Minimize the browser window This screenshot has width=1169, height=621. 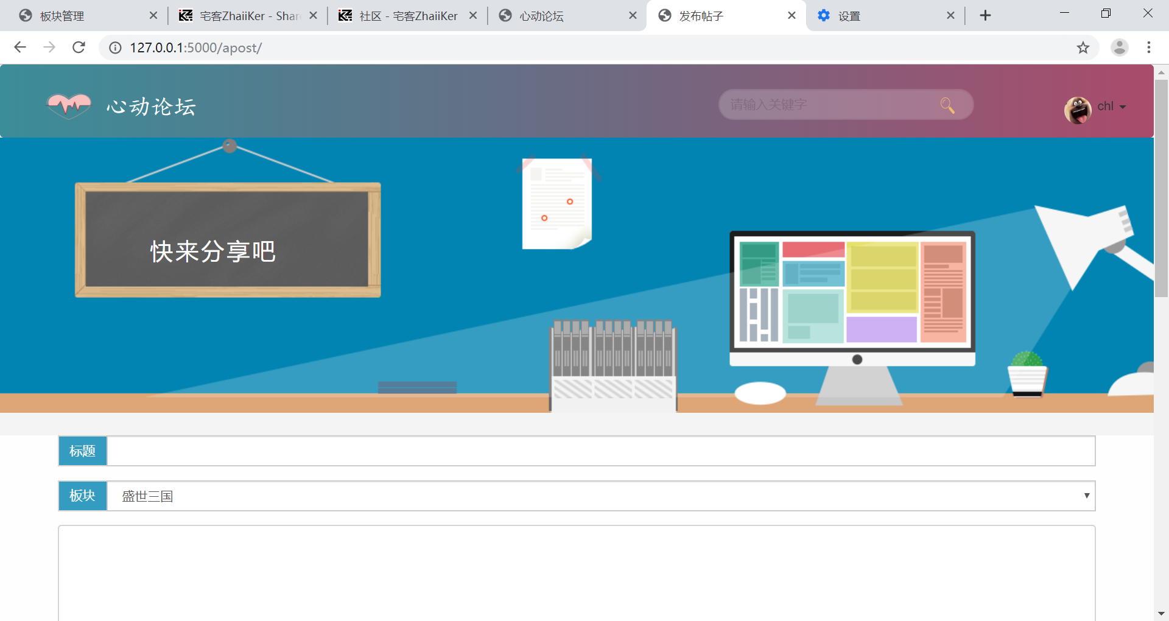point(1064,13)
